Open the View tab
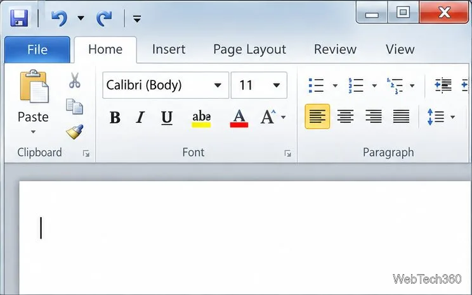 pos(400,49)
